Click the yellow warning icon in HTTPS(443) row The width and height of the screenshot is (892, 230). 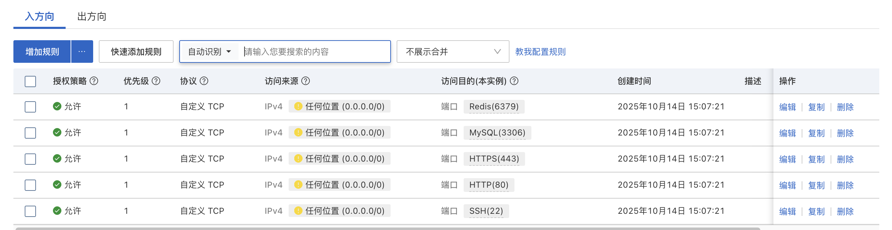(x=298, y=158)
